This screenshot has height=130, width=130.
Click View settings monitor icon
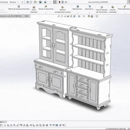[97, 16]
